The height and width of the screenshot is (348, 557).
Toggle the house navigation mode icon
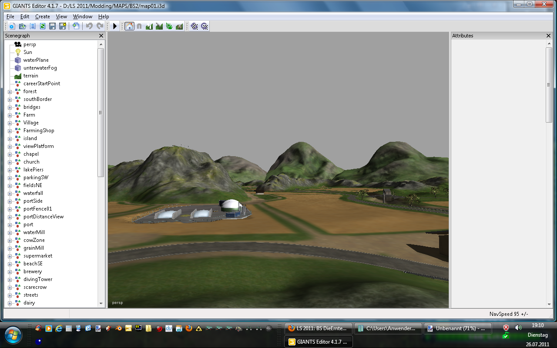(129, 26)
